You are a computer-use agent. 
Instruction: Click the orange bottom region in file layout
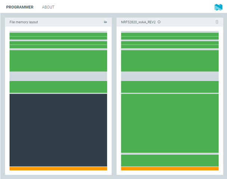[58, 169]
